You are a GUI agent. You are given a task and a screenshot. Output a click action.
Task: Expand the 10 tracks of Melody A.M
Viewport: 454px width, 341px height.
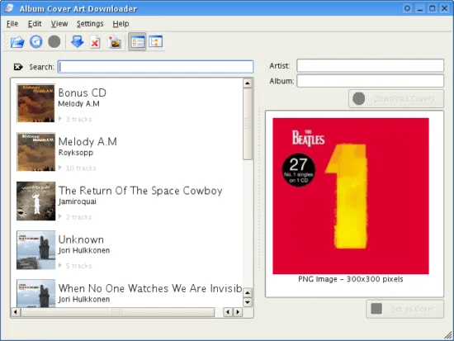pyautogui.click(x=60, y=168)
